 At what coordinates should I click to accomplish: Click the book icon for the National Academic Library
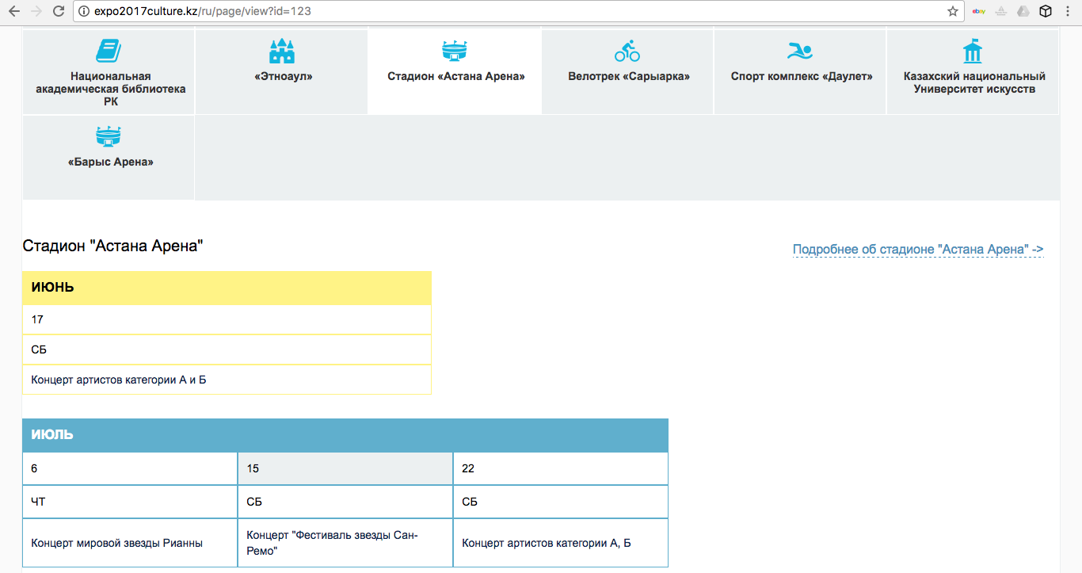(x=109, y=52)
